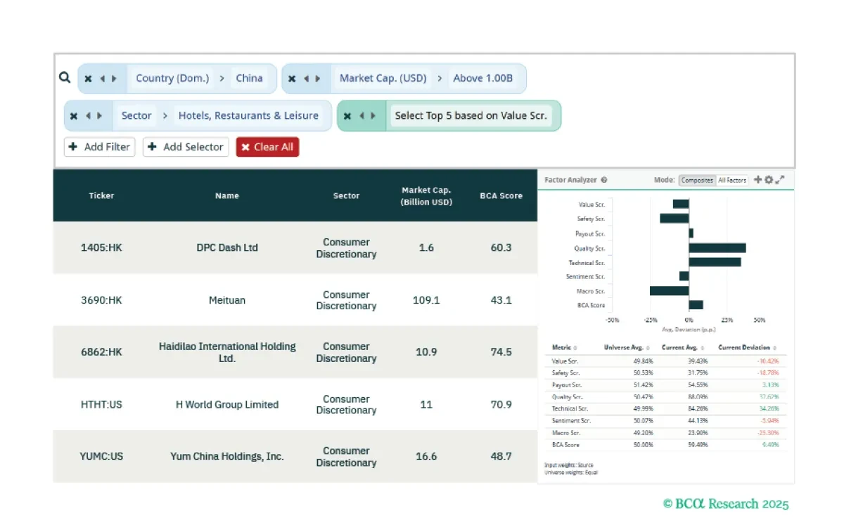Open ticker YUMC:US
The width and height of the screenshot is (844, 530).
[101, 457]
